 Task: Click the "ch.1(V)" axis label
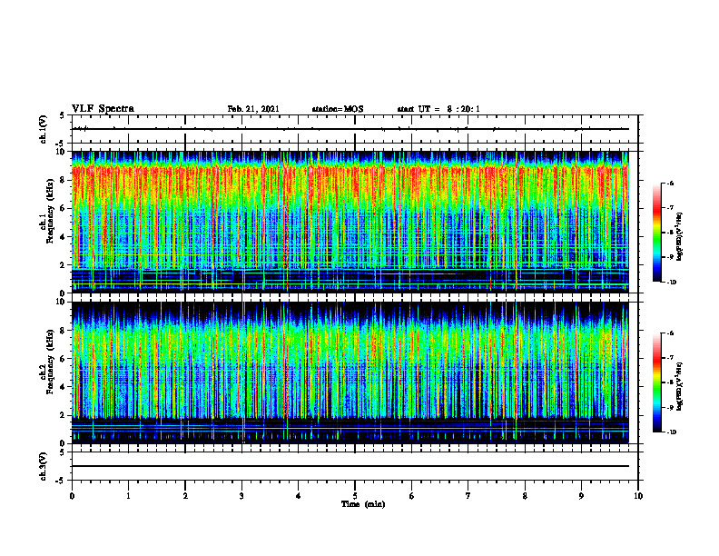pyautogui.click(x=43, y=129)
